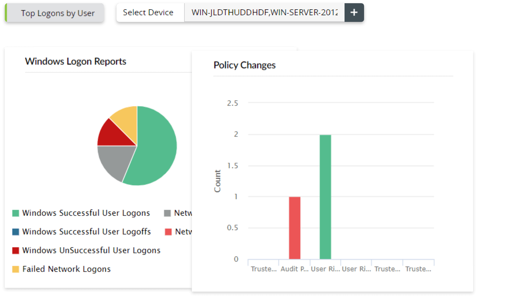
Task: Click the Windows Successful User Logons label
Action: (86, 213)
